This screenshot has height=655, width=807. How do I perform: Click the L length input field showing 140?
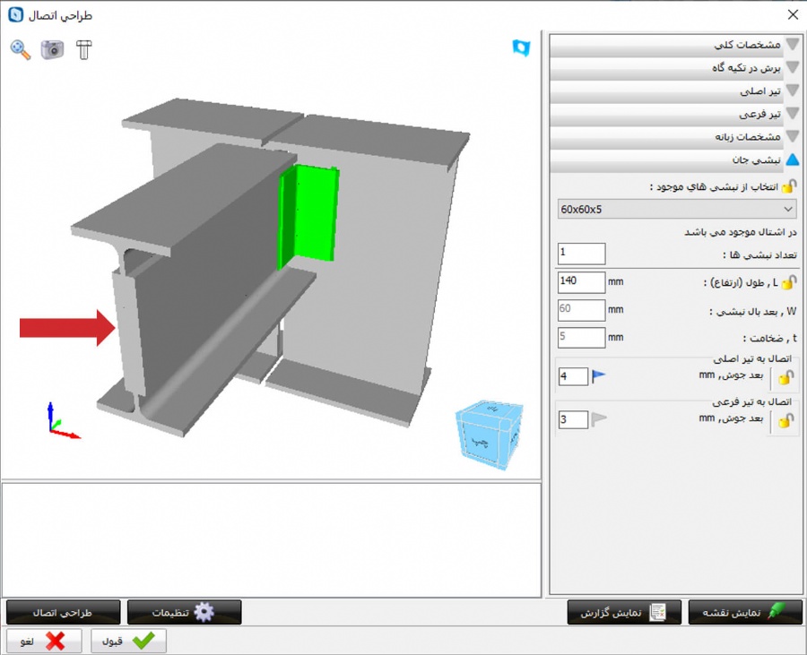581,282
